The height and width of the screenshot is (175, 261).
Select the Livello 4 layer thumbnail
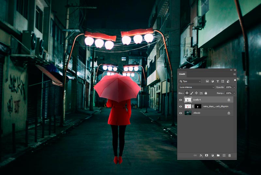tap(188, 100)
